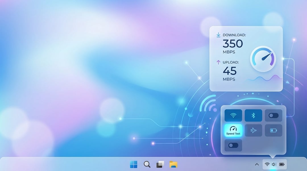Click the airplane mode tile
The height and width of the screenshot is (171, 307).
pos(253,130)
